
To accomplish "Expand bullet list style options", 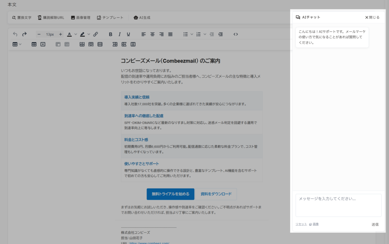I will tap(192, 34).
